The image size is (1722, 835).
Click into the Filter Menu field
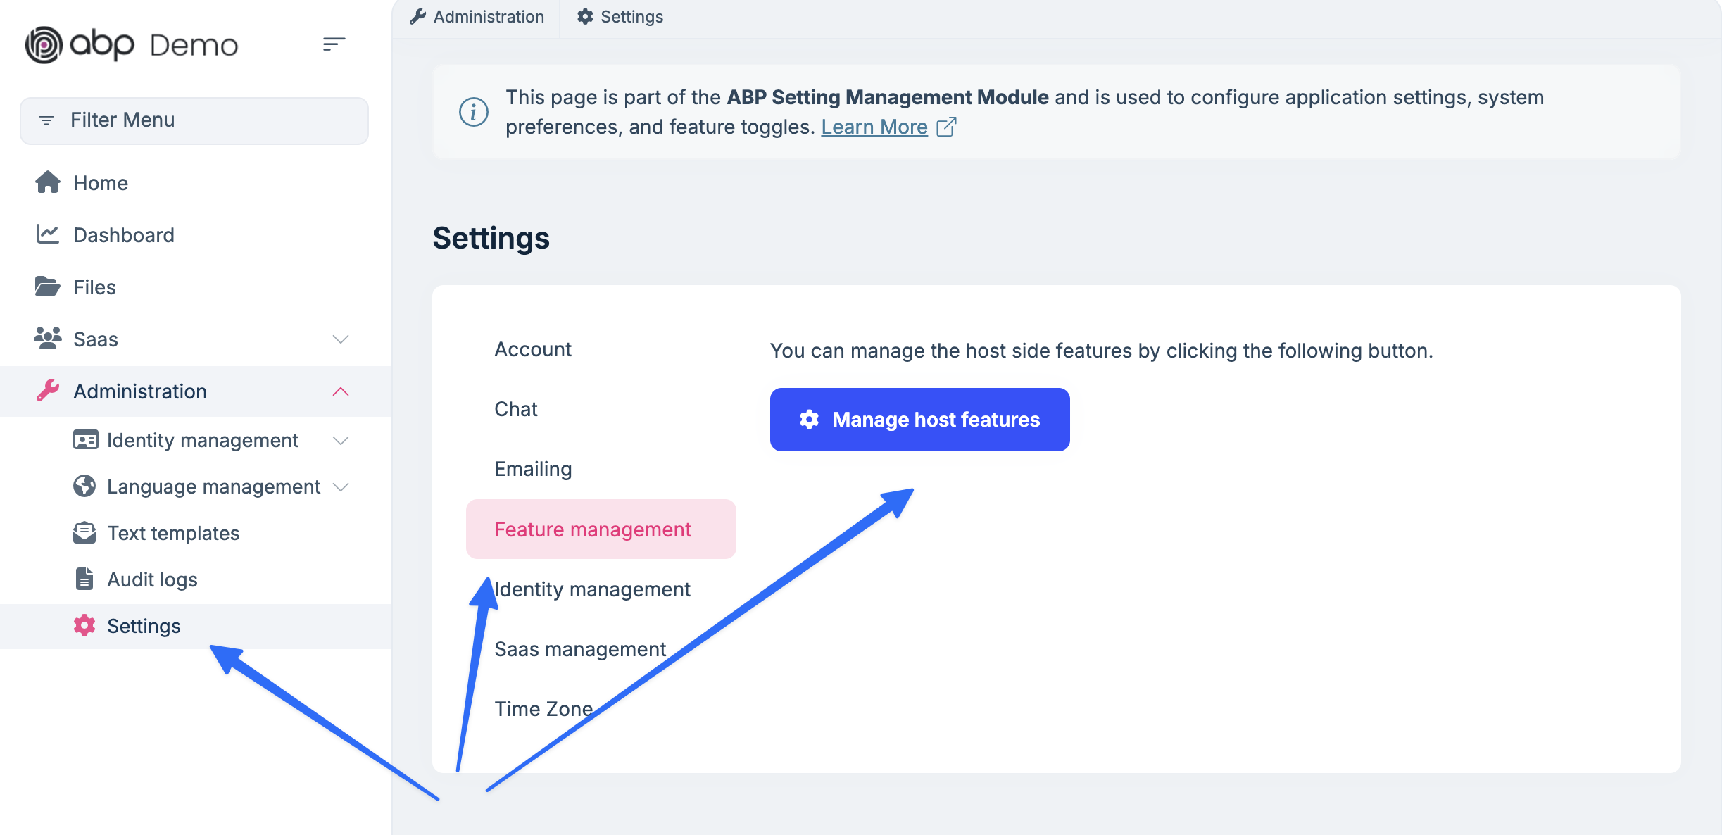(194, 120)
